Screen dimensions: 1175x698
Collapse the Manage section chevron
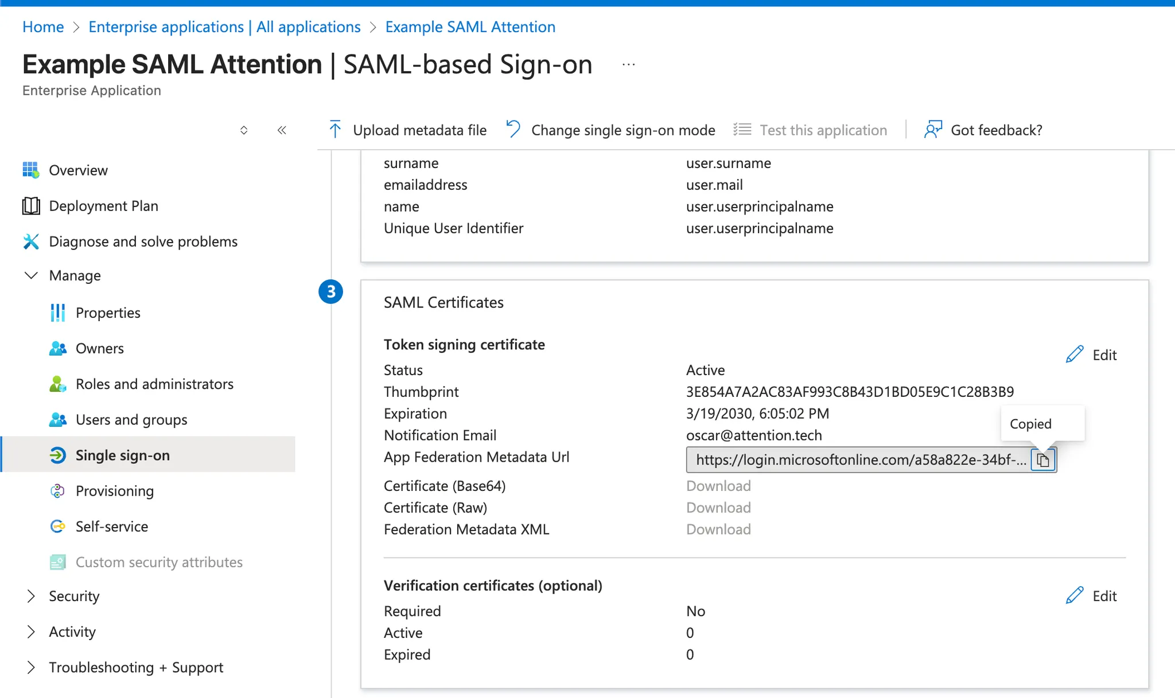31,275
